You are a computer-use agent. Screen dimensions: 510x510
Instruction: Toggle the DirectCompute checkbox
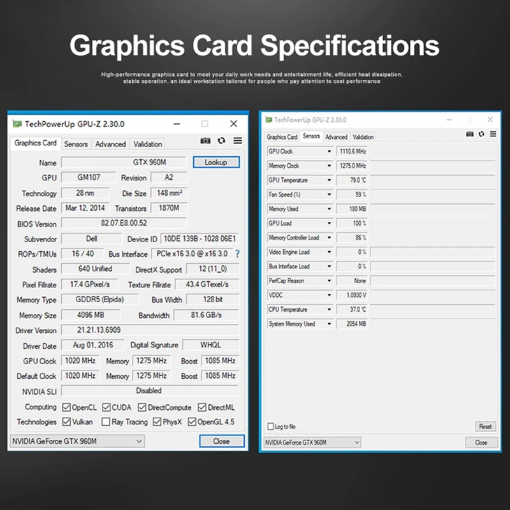[142, 407]
